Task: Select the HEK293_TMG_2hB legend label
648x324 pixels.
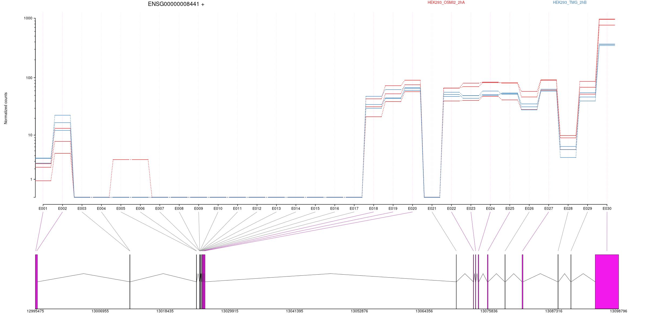Action: tap(570, 2)
